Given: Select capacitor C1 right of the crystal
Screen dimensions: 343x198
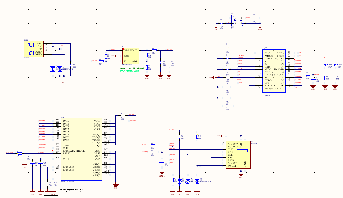Looking at the screenshot, I should tap(254, 18).
